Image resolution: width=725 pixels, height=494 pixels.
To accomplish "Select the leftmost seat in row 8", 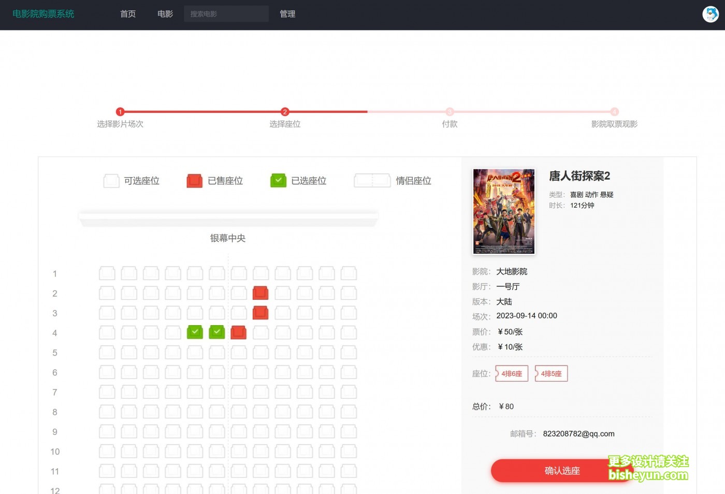I will pyautogui.click(x=107, y=412).
